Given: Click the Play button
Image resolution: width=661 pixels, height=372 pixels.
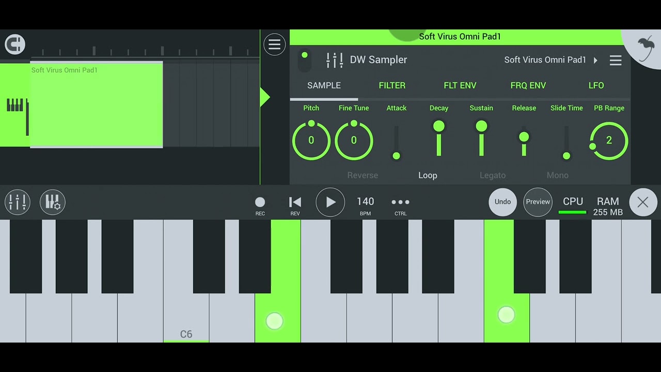Looking at the screenshot, I should click(x=330, y=202).
